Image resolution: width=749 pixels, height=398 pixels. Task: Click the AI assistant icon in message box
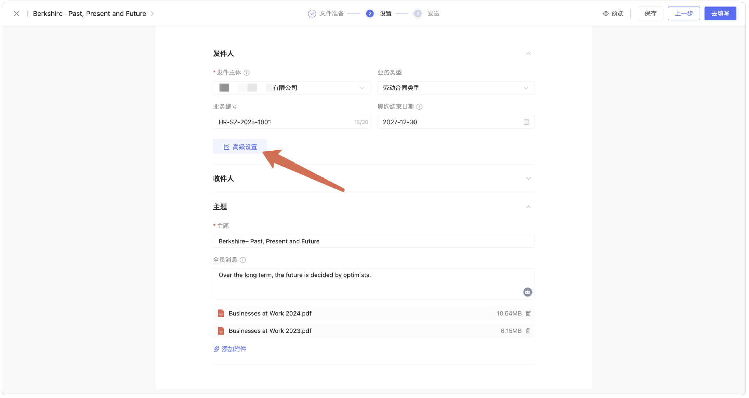527,292
